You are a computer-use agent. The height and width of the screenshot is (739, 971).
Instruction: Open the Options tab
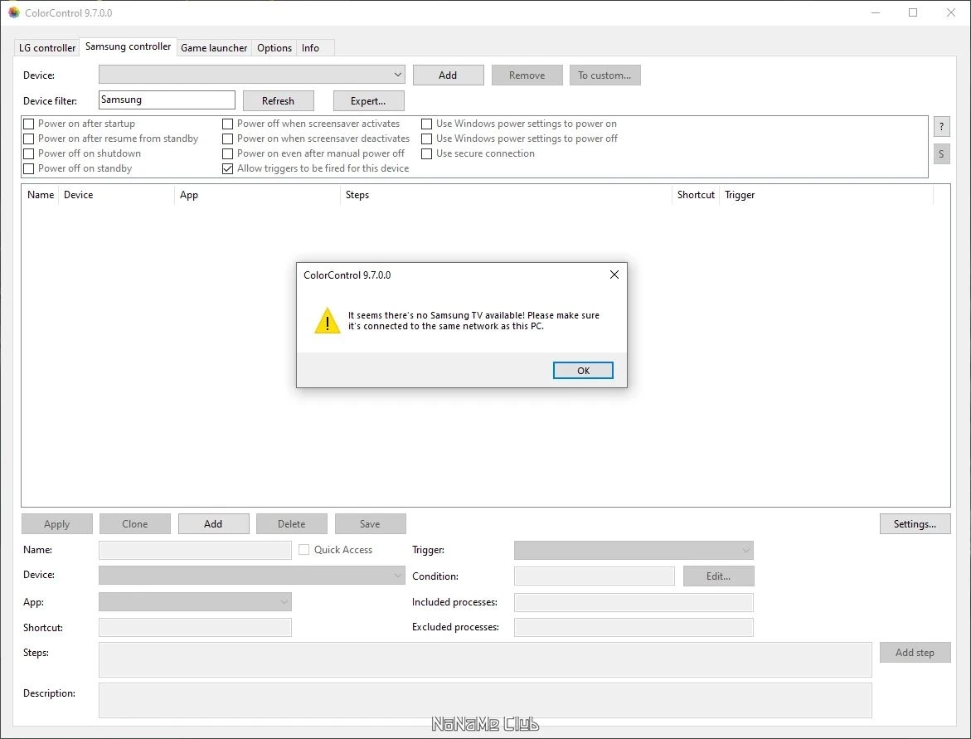click(274, 48)
